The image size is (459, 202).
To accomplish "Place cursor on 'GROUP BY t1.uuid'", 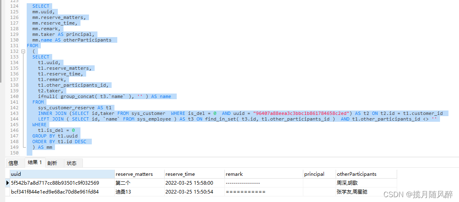I will point(55,136).
